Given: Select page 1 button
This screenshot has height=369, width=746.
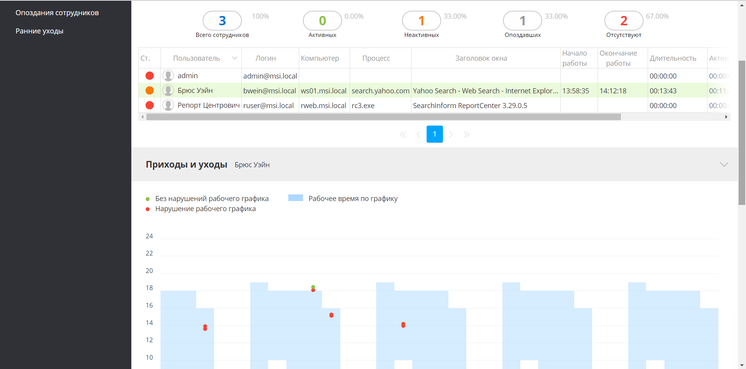Looking at the screenshot, I should tap(435, 134).
